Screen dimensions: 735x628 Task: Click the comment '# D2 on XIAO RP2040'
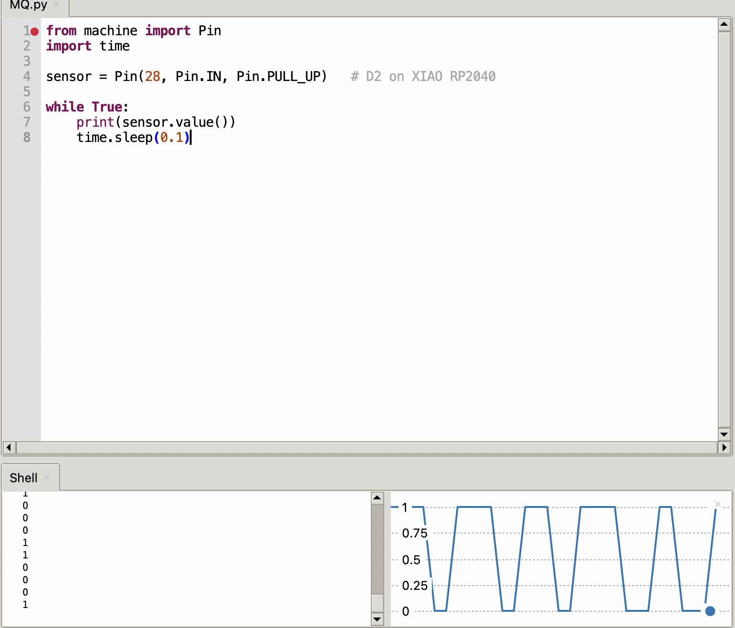click(x=423, y=77)
